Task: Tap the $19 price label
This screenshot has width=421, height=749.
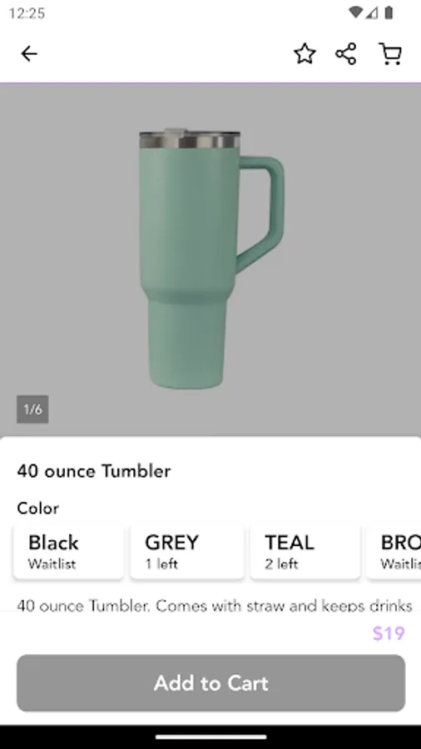Action: (389, 633)
